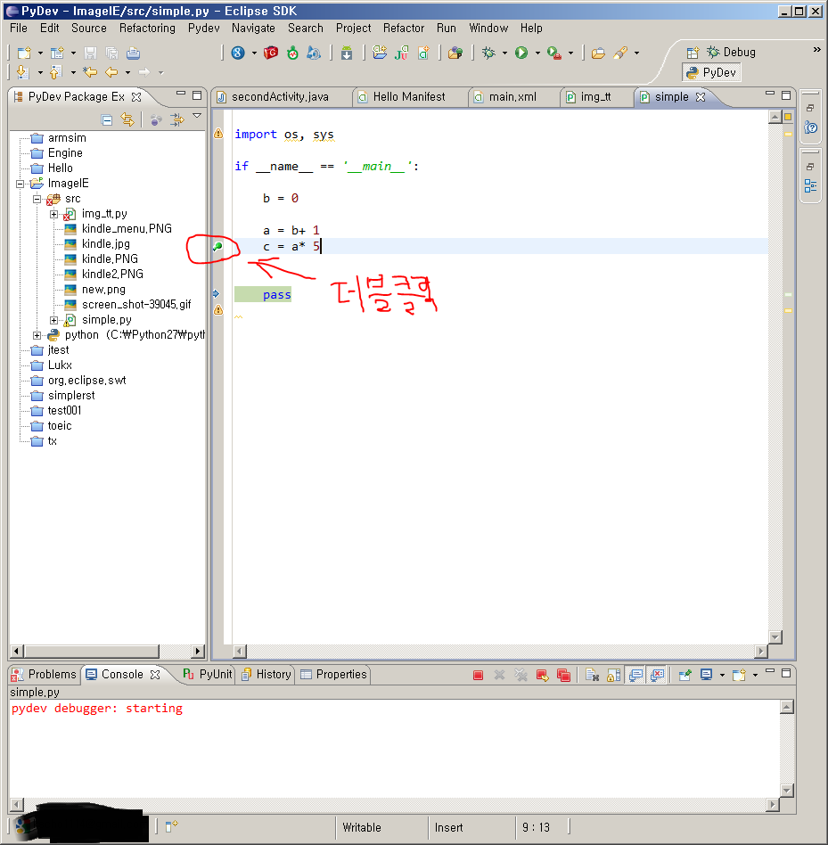Image resolution: width=828 pixels, height=845 pixels.
Task: Terminate the running process in the Console
Action: (x=478, y=674)
